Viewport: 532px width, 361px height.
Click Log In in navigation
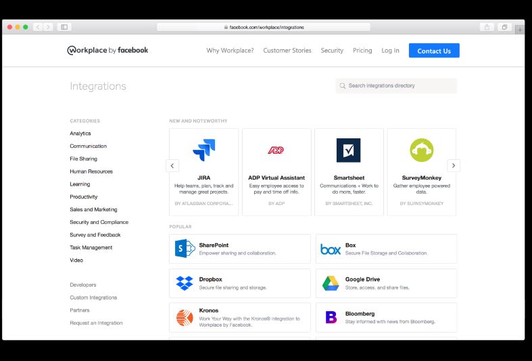pos(390,51)
